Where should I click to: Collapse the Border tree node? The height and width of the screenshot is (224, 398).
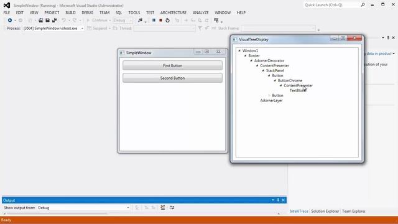coord(245,55)
